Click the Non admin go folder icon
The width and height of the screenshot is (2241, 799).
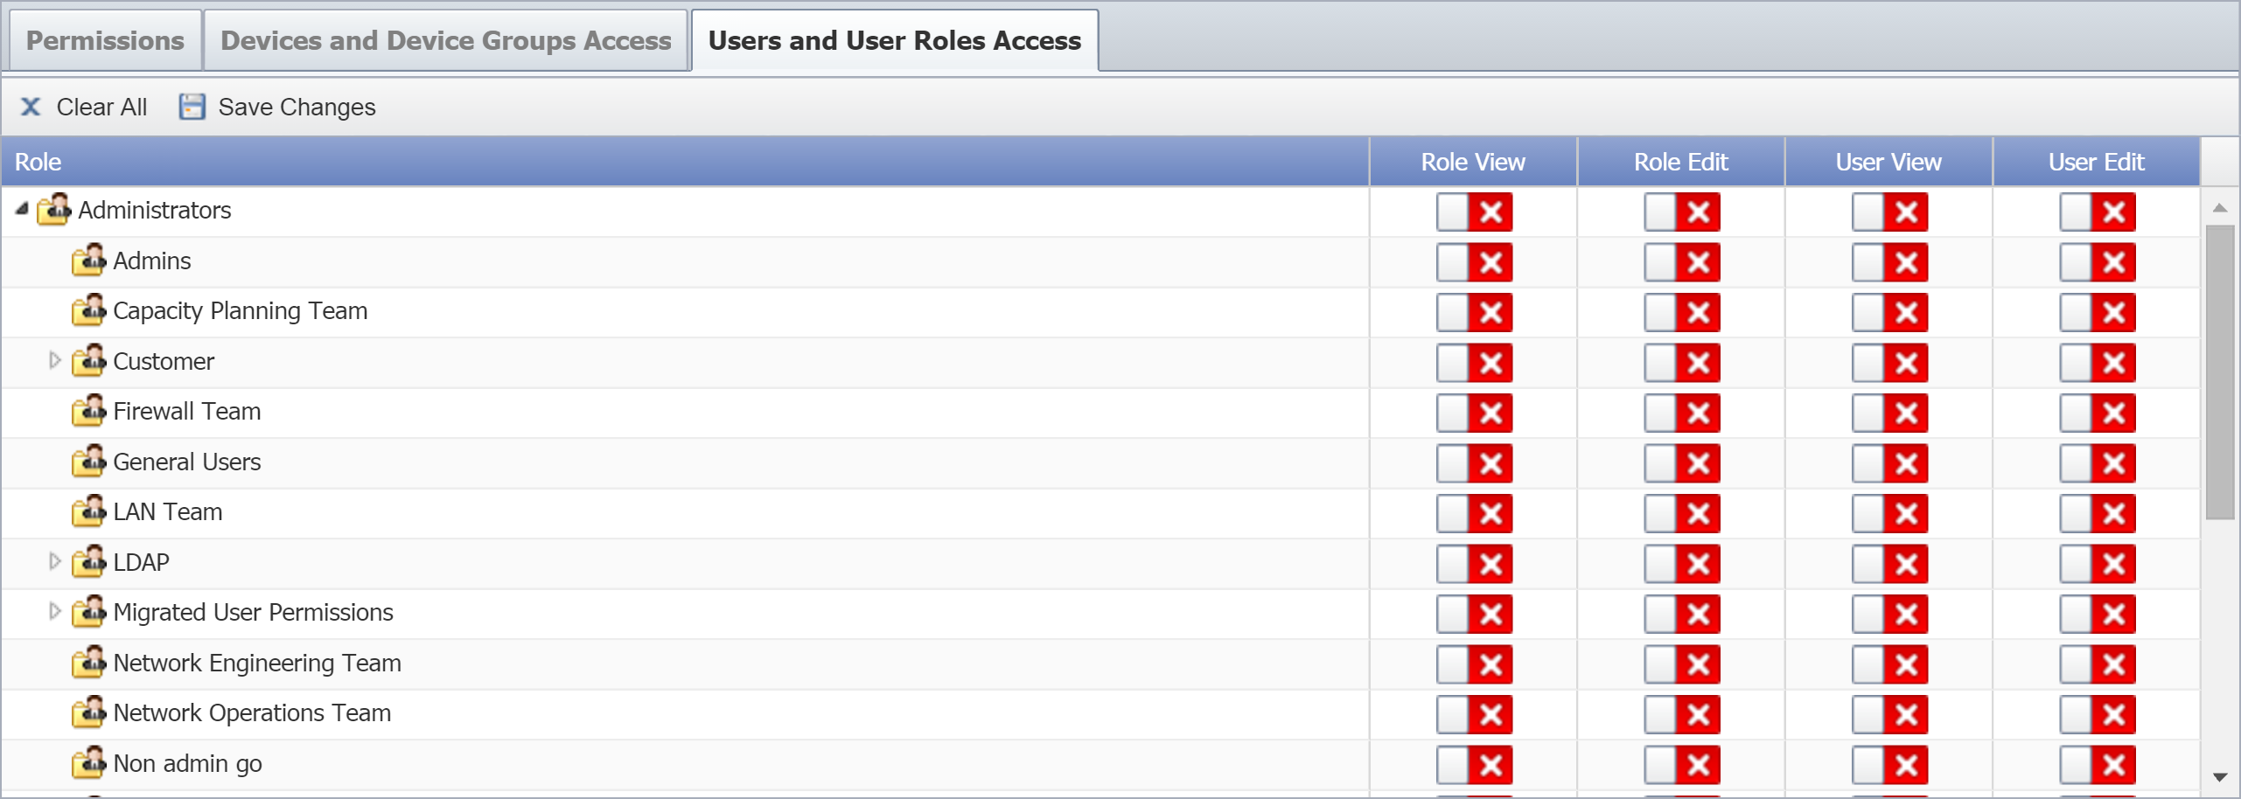tap(88, 763)
